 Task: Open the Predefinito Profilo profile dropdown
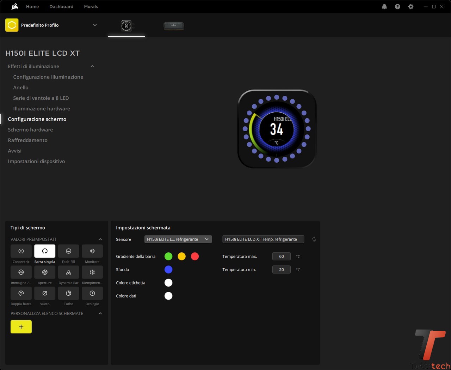coord(95,25)
